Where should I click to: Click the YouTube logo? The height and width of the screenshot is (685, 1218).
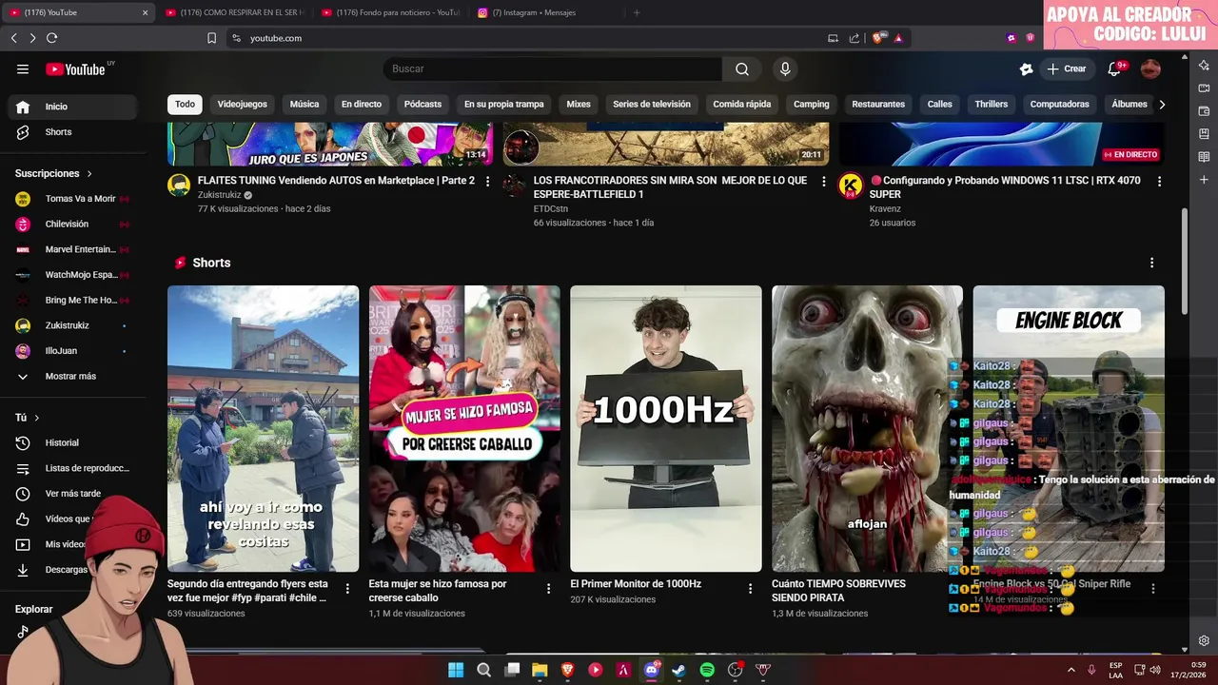75,68
